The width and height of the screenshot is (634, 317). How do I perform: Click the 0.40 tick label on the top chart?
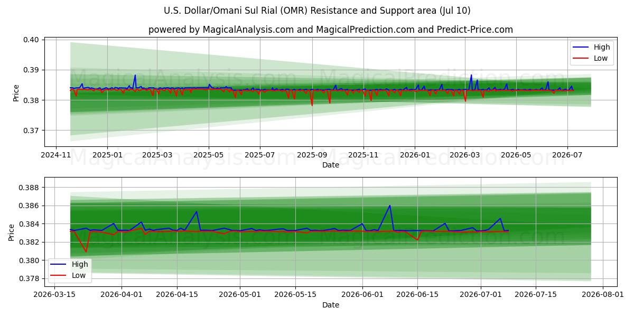(32, 40)
